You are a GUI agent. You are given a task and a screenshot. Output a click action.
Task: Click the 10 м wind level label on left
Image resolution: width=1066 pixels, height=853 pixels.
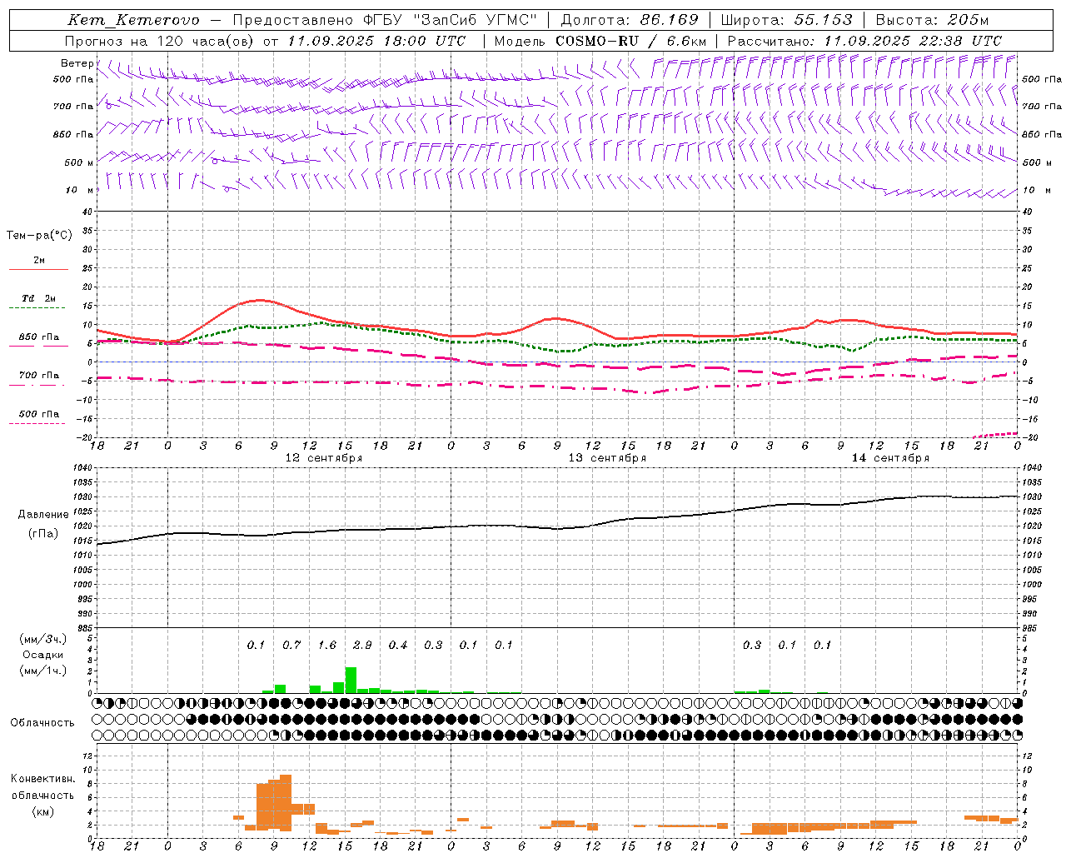point(79,191)
